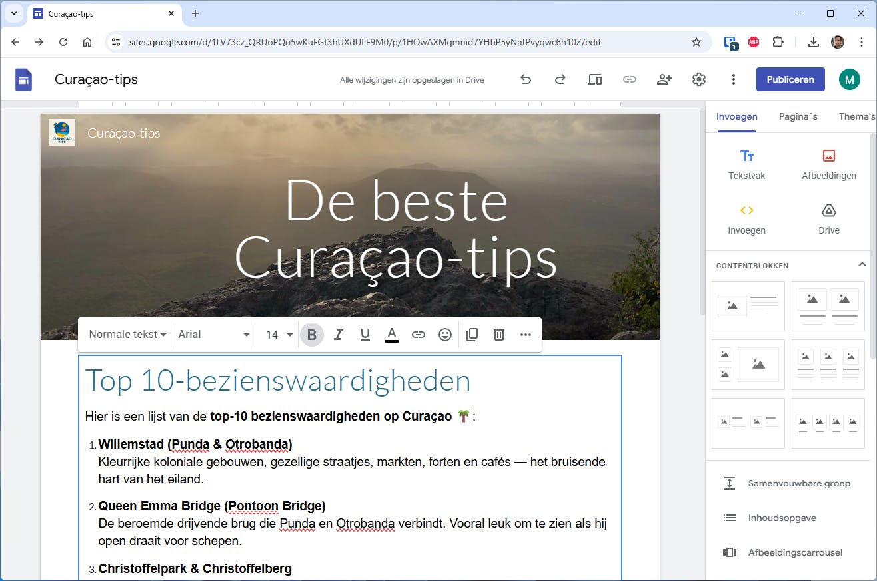Toggle italic formatting
Viewport: 877px width, 581px height.
pyautogui.click(x=339, y=335)
